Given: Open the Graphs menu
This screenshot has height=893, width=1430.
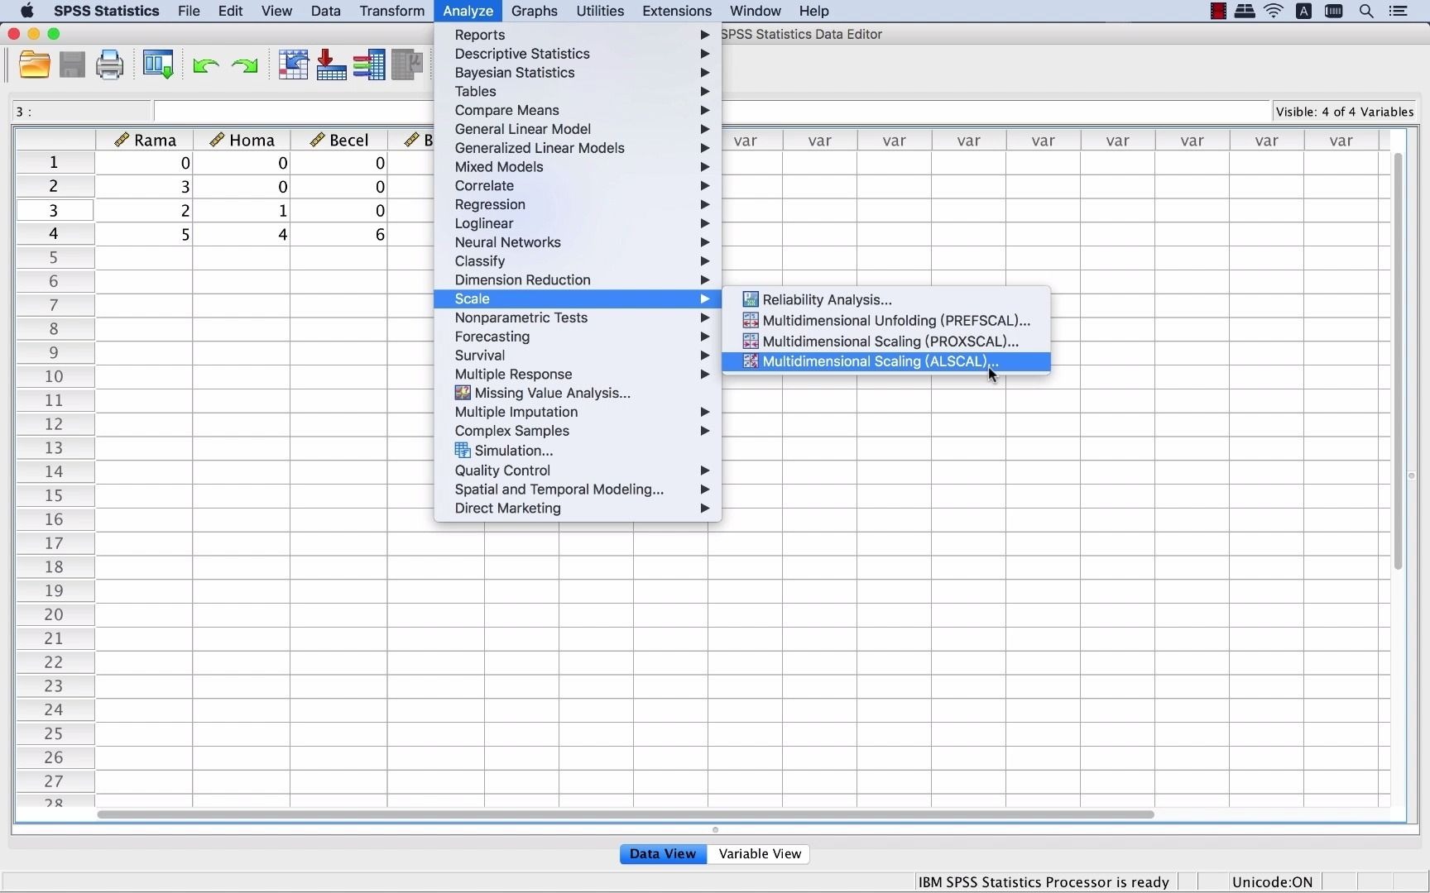Looking at the screenshot, I should (x=534, y=11).
